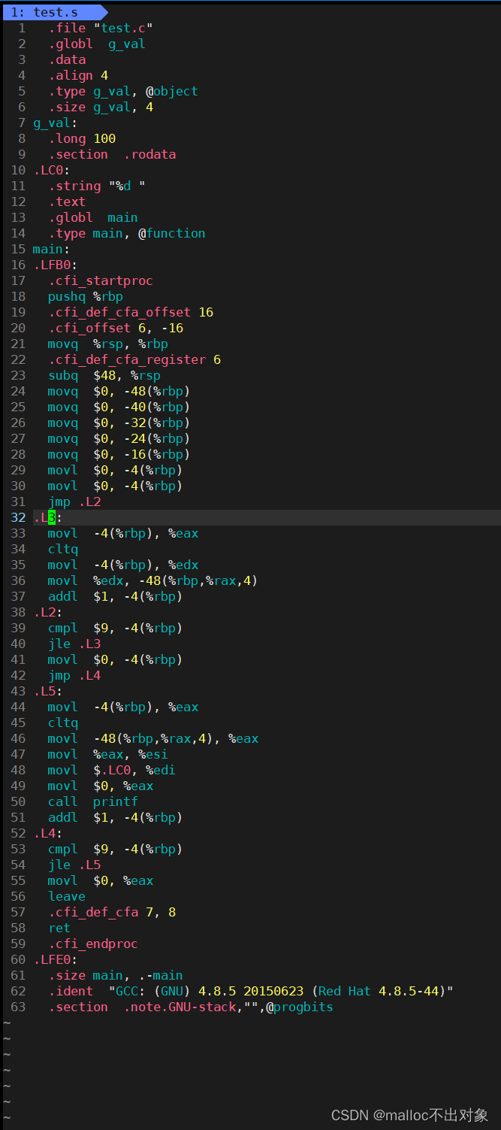Click the .file "test.c" line
501x1130 pixels.
[x=101, y=28]
